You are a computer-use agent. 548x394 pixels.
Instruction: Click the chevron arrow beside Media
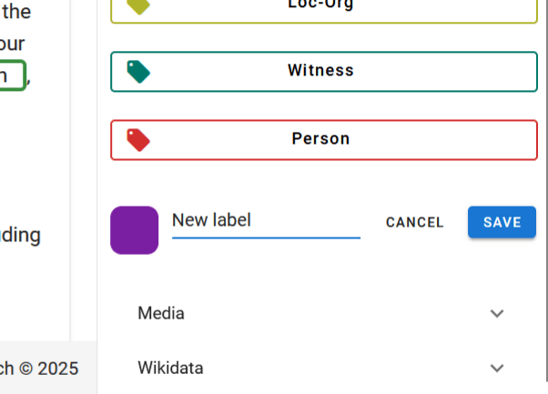point(497,314)
